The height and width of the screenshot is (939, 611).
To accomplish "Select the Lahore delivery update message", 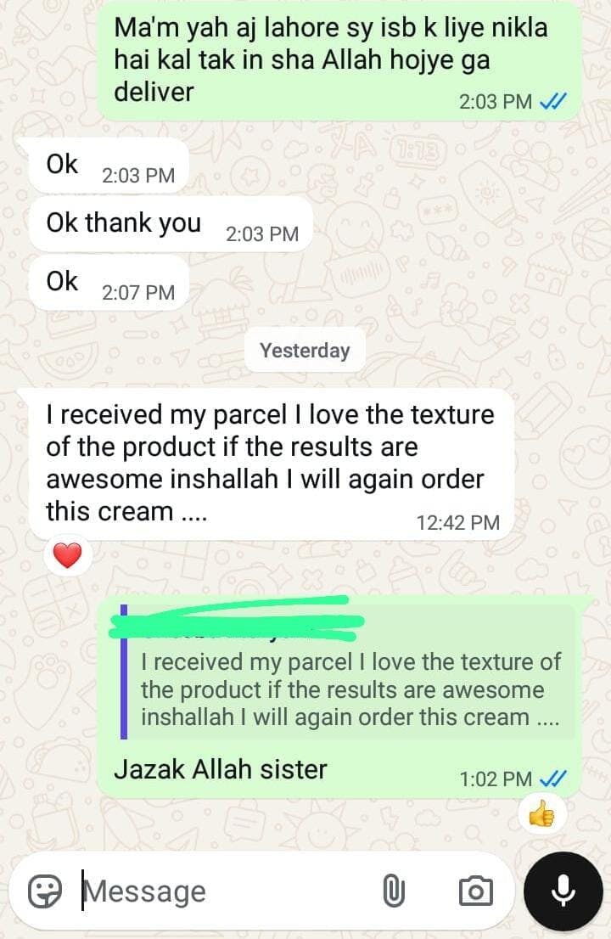I will (339, 60).
